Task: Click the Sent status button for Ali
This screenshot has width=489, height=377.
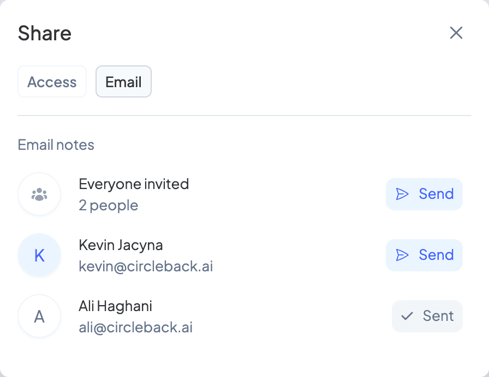Action: 427,317
